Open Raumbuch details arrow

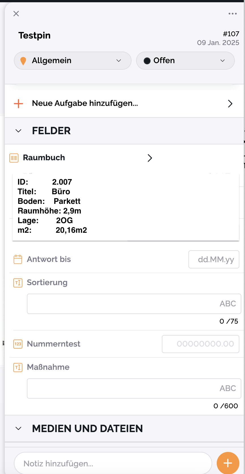(x=150, y=158)
